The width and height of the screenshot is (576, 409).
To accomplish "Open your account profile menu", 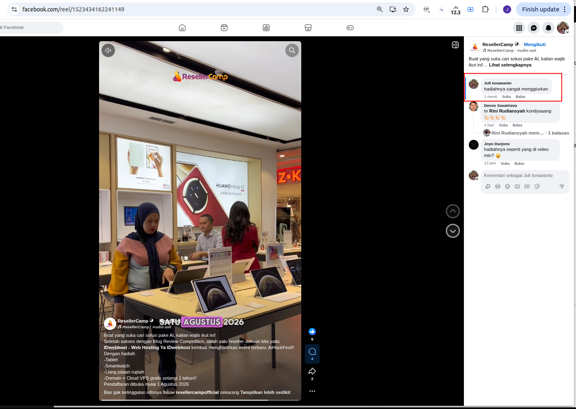I will (563, 28).
